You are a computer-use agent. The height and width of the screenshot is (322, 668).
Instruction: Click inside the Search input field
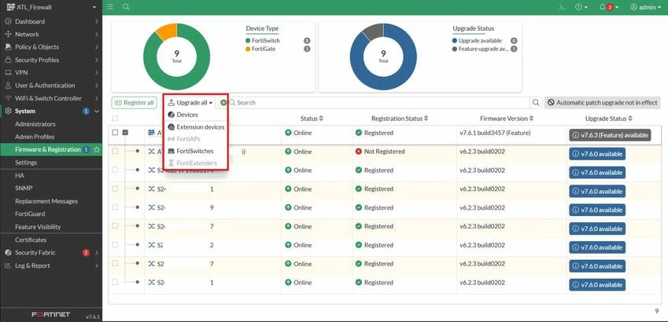379,103
